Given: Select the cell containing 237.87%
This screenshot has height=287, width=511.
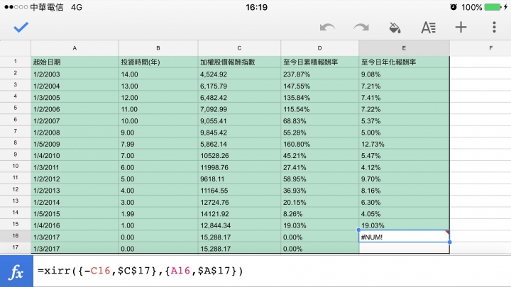Looking at the screenshot, I should (x=319, y=74).
